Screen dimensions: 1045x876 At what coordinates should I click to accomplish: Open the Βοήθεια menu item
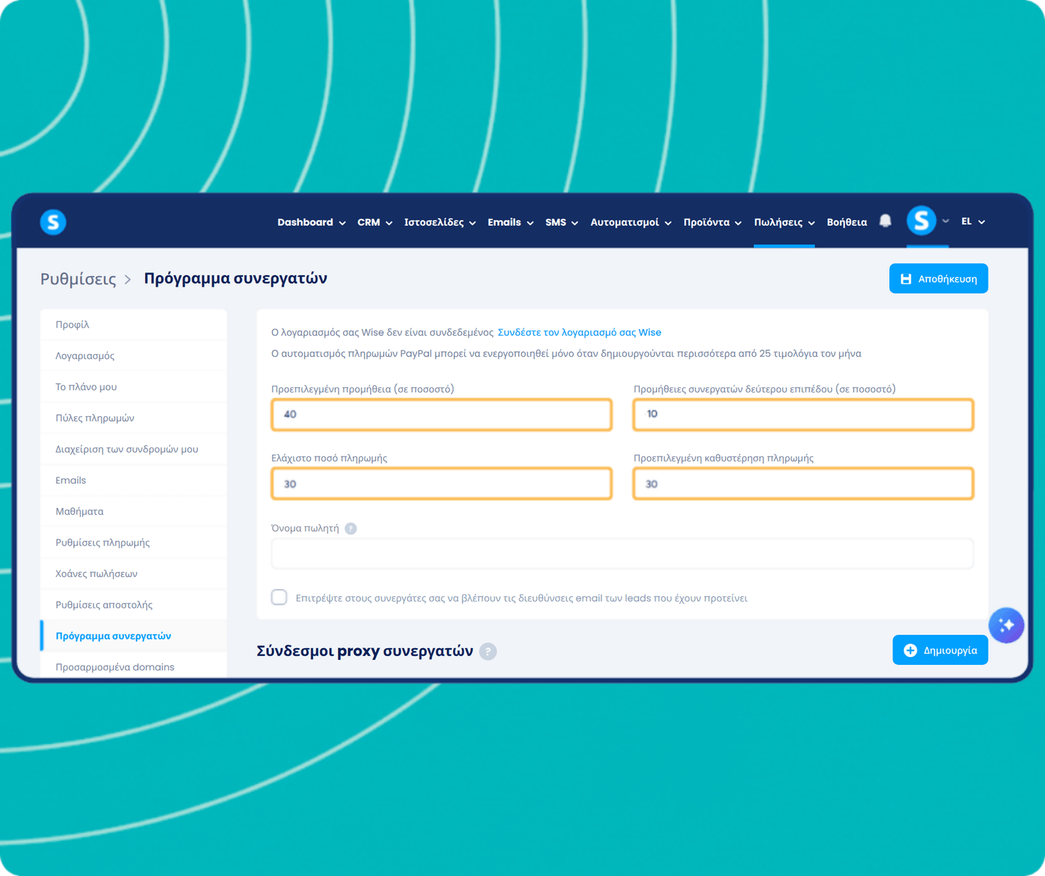pos(847,222)
